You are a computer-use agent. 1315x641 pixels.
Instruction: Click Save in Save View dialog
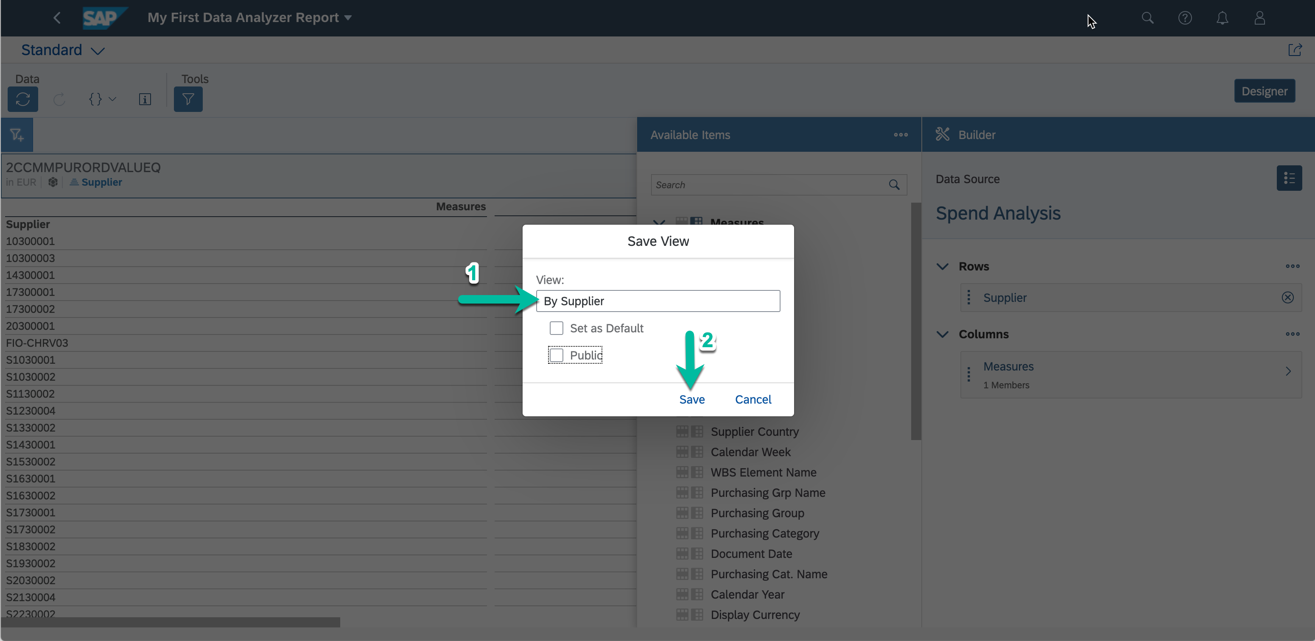pyautogui.click(x=692, y=400)
